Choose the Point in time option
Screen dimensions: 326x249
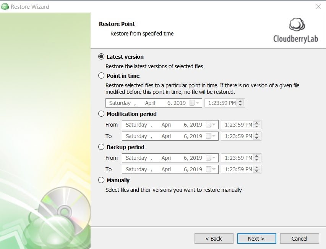101,76
